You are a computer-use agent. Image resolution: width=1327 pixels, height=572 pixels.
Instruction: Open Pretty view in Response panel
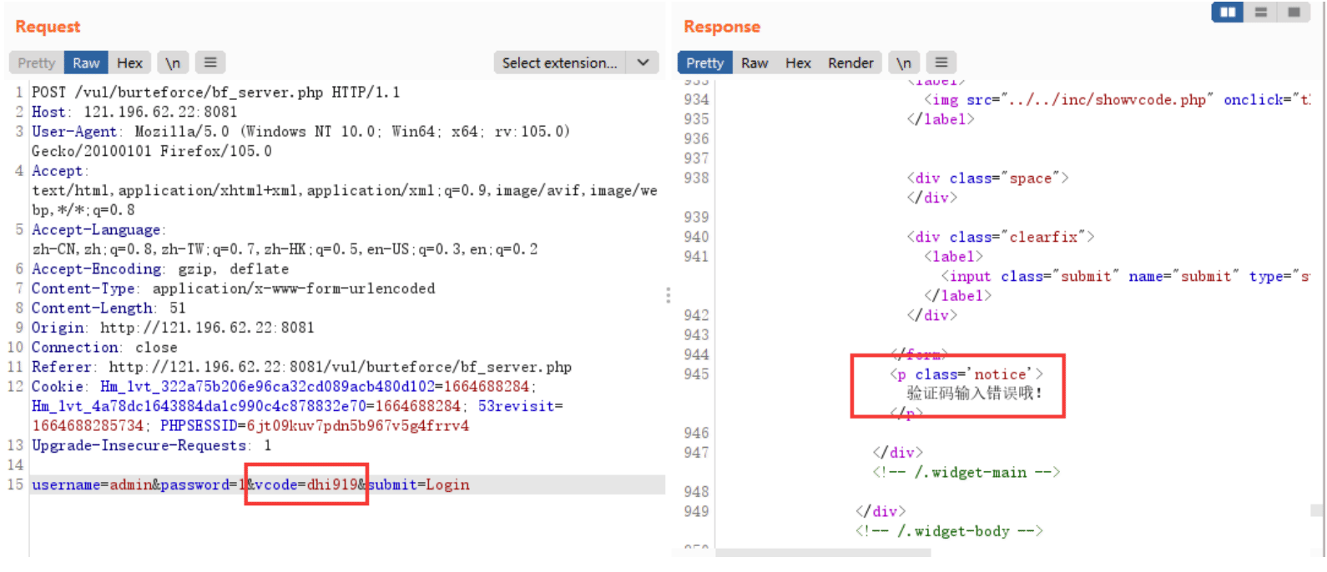click(x=705, y=63)
